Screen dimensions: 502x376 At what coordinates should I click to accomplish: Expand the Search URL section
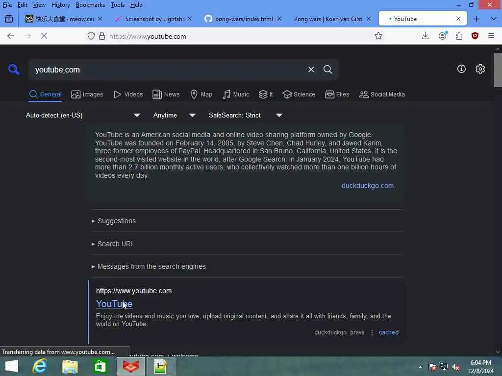coord(113,244)
